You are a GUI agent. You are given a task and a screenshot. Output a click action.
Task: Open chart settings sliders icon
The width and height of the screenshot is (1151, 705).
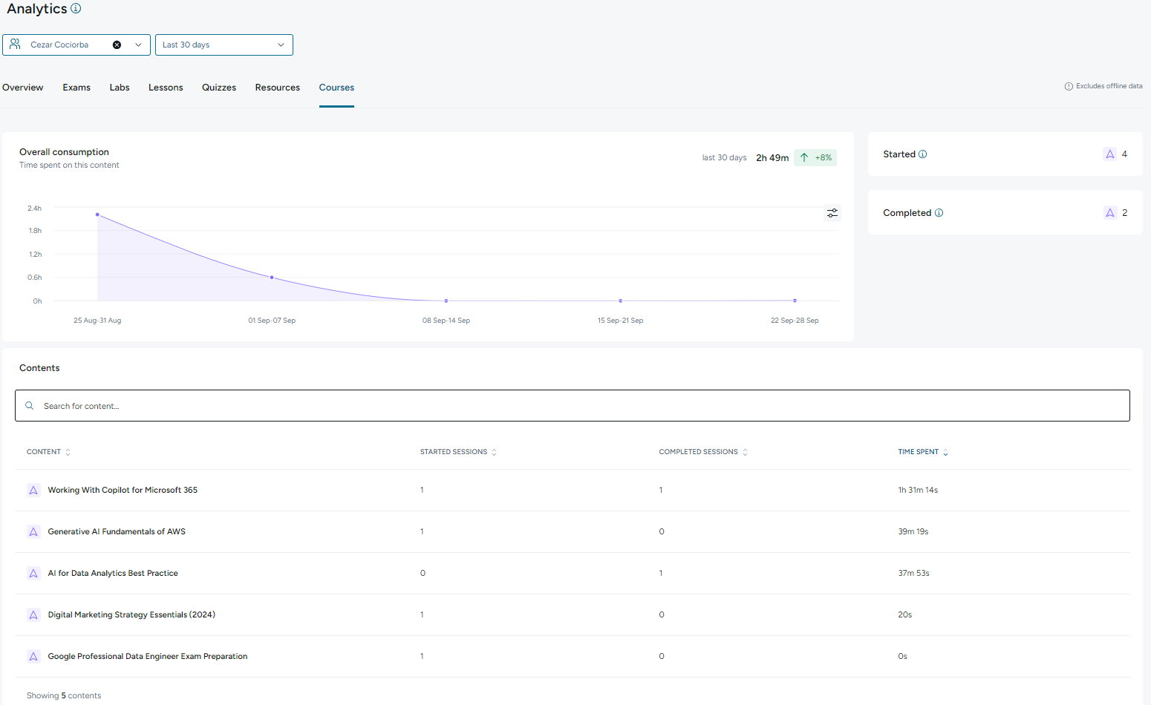pos(832,213)
